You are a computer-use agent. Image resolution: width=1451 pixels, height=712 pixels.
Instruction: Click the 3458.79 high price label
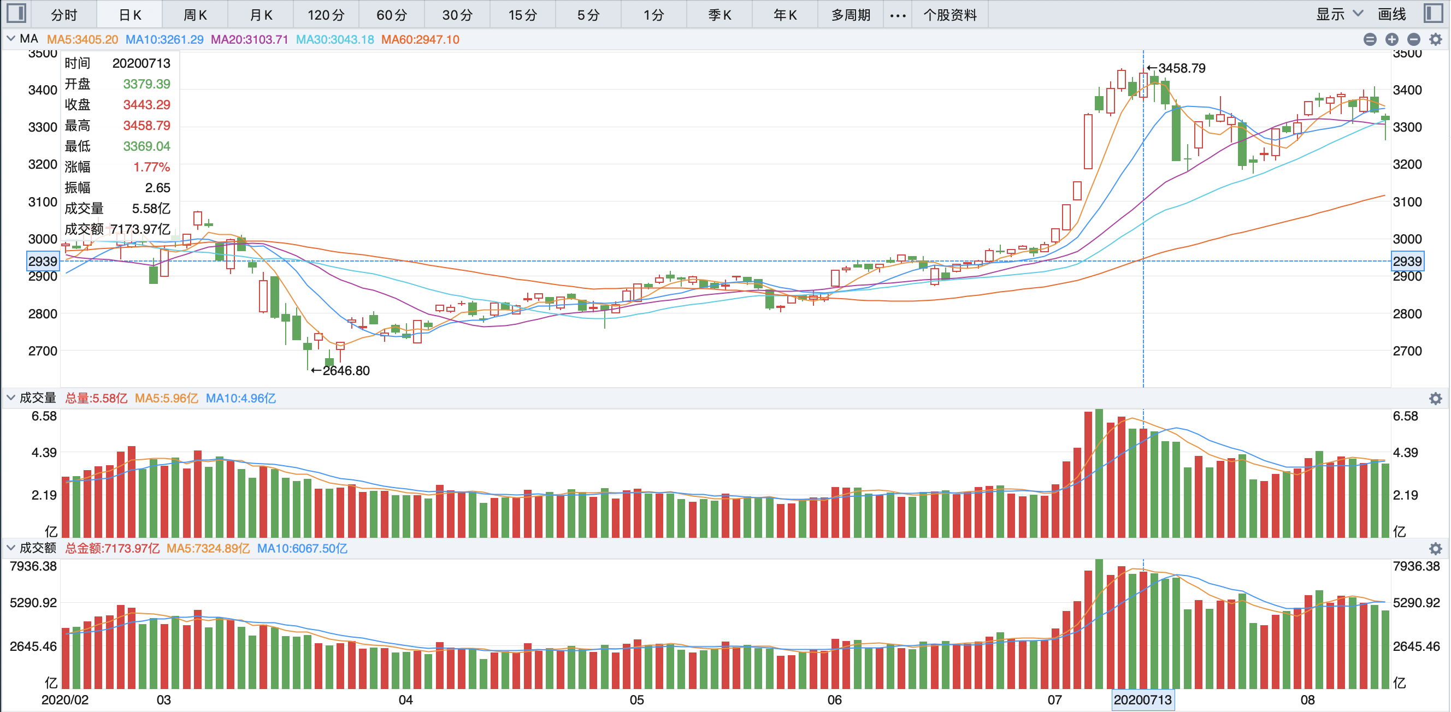1181,68
